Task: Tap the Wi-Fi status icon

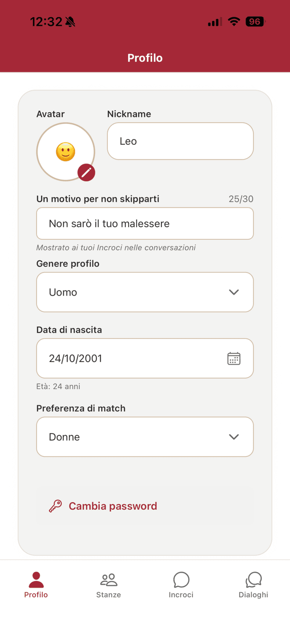Action: coord(234,21)
